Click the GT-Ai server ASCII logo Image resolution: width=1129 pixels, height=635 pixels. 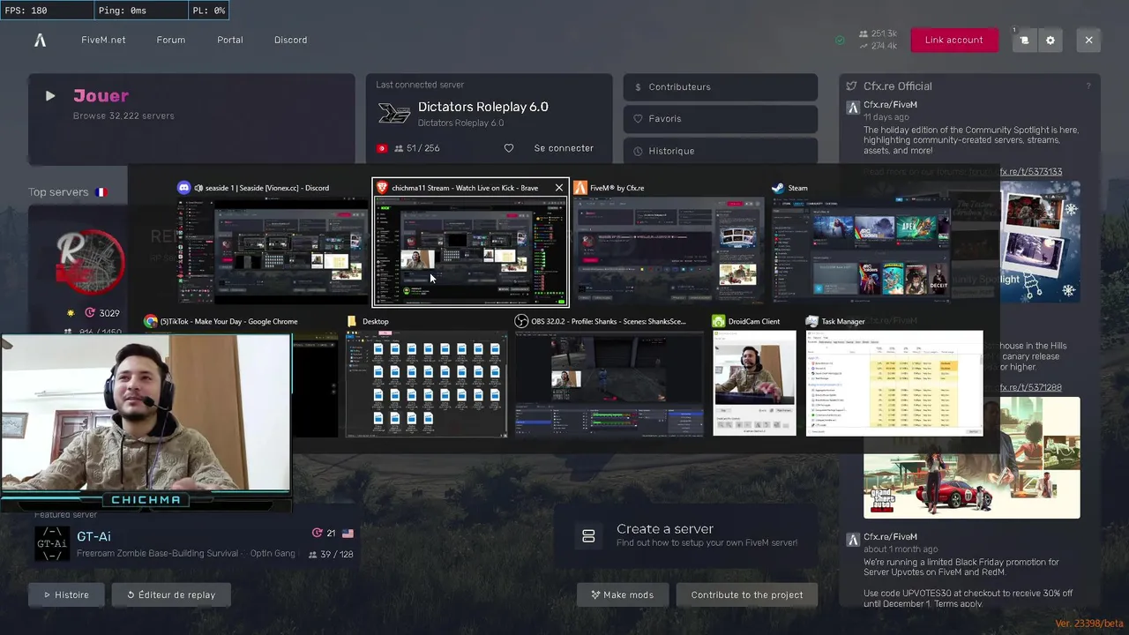pyautogui.click(x=52, y=543)
